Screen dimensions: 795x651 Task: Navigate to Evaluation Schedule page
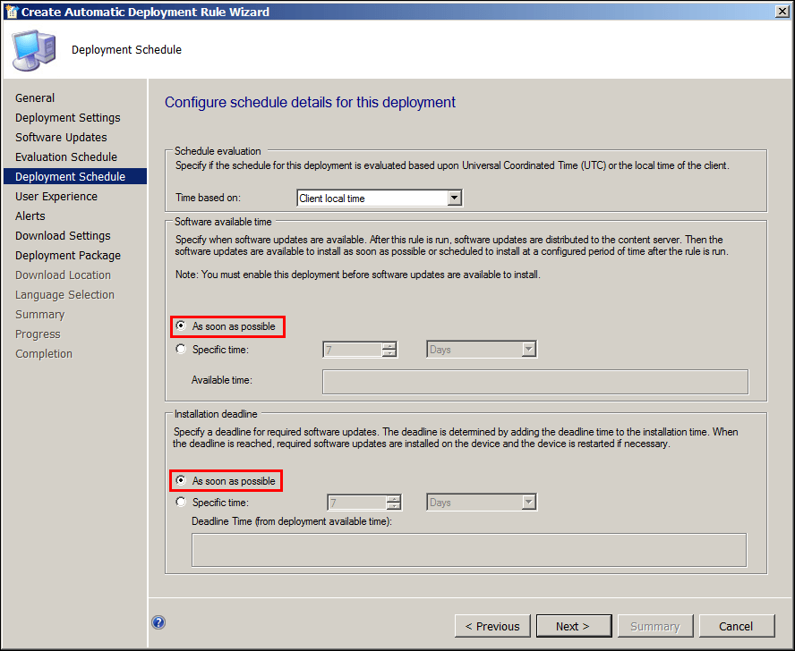(x=66, y=157)
